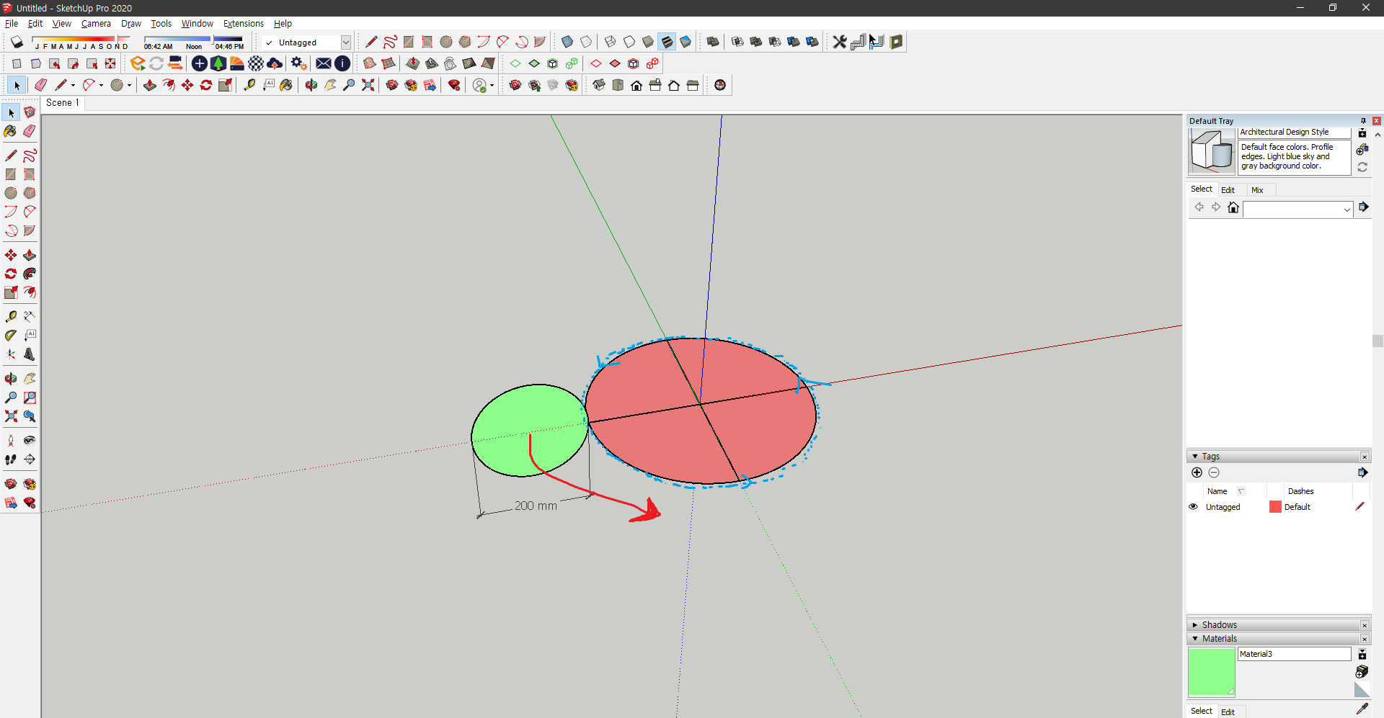Choose the Line tool in left toolbar
This screenshot has height=718, width=1384.
(10, 155)
